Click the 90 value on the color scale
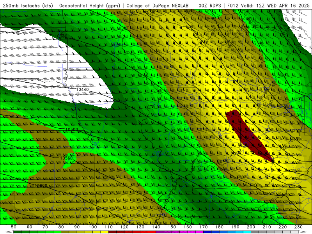The height and width of the screenshot is (234, 312). click(77, 227)
